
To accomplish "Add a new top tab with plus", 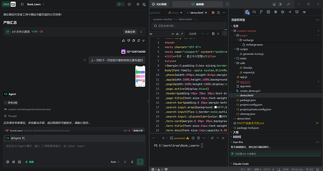I will coord(228,4).
